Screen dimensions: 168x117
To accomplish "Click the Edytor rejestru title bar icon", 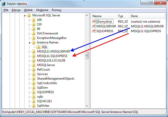I will point(4,4).
